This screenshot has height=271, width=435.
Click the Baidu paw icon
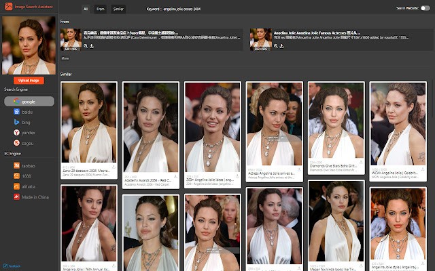click(x=16, y=112)
